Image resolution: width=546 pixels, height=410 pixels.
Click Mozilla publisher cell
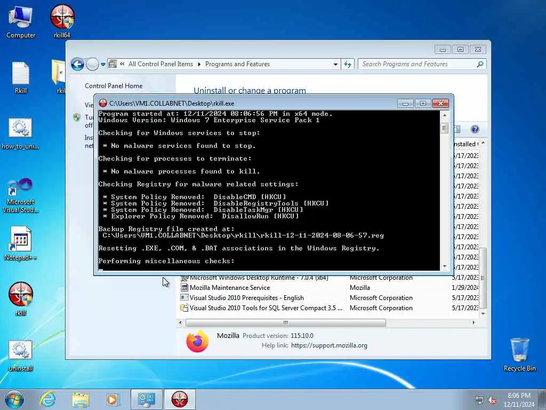360,288
